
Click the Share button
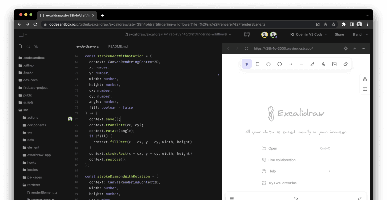tap(339, 35)
